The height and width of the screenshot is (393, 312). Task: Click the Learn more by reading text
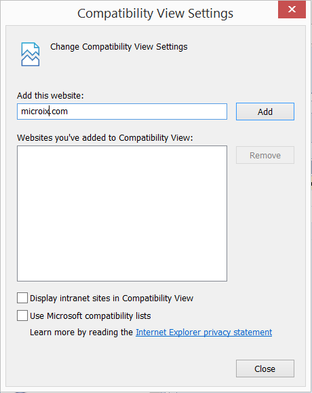click(81, 332)
